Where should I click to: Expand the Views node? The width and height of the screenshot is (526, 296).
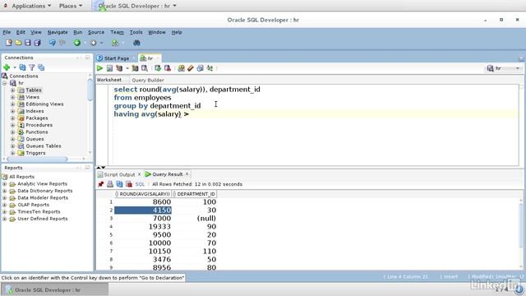click(13, 97)
